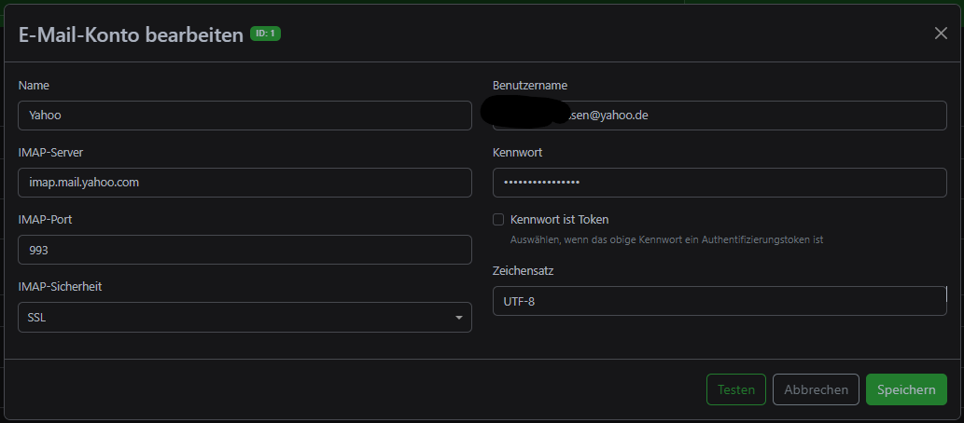Open the IMAP-Sicherheit SSL dropdown
Screen dimensions: 964x423
coord(244,317)
